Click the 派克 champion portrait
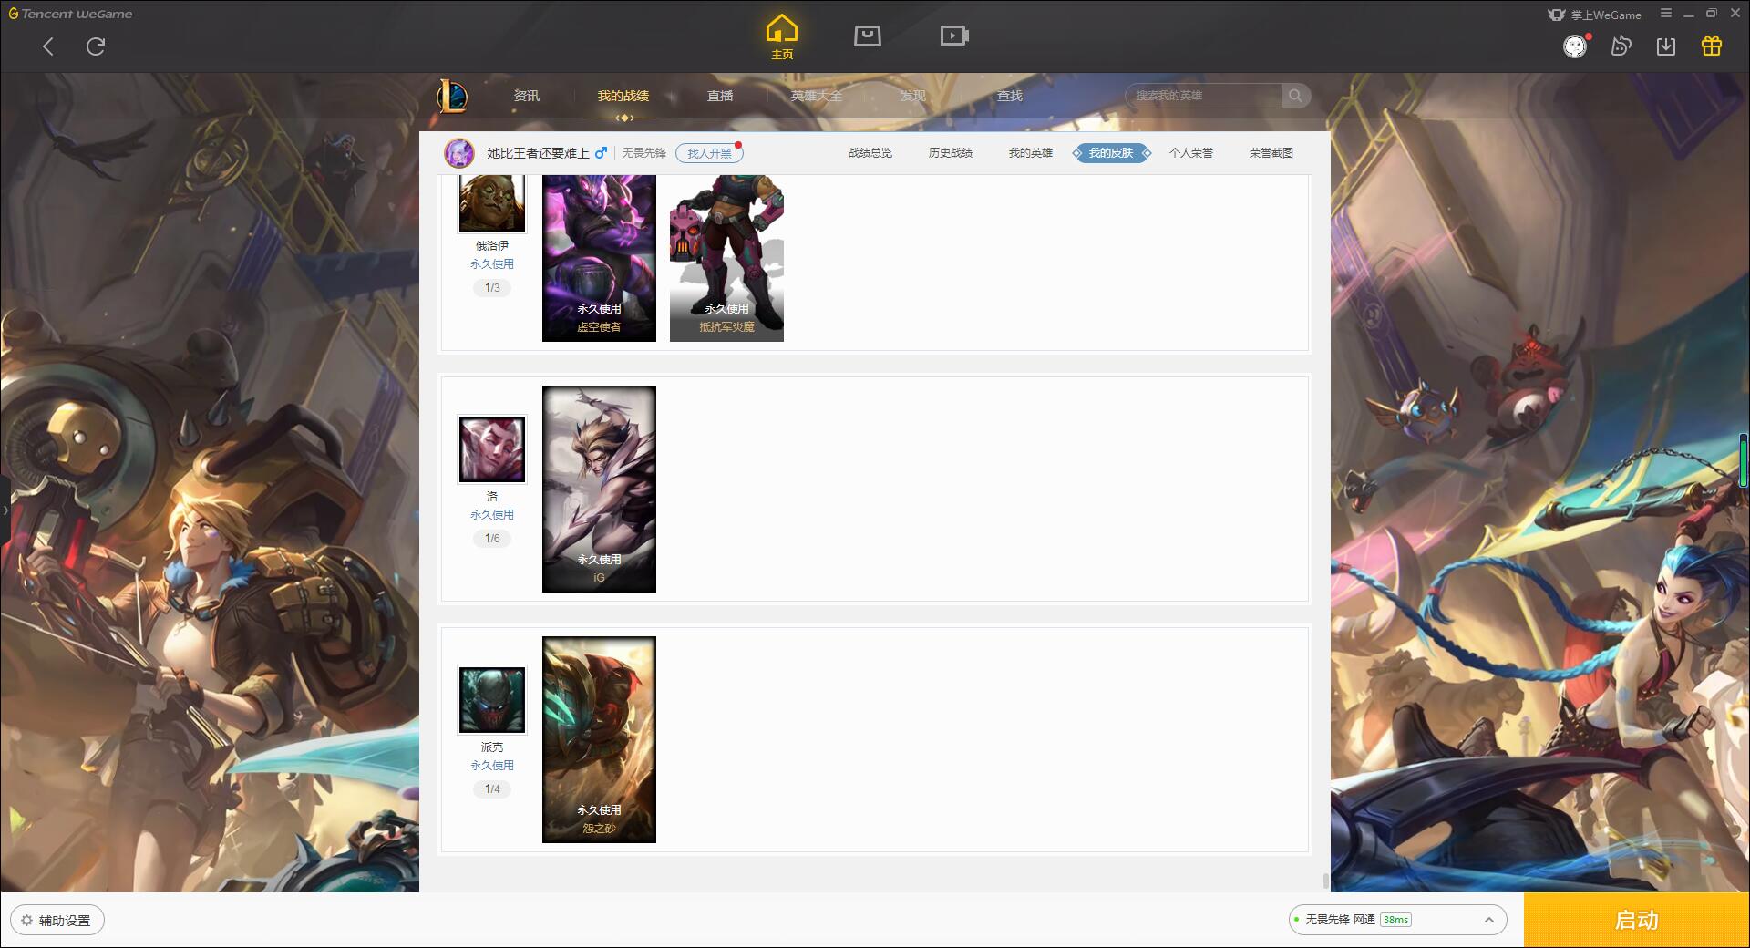 (492, 700)
